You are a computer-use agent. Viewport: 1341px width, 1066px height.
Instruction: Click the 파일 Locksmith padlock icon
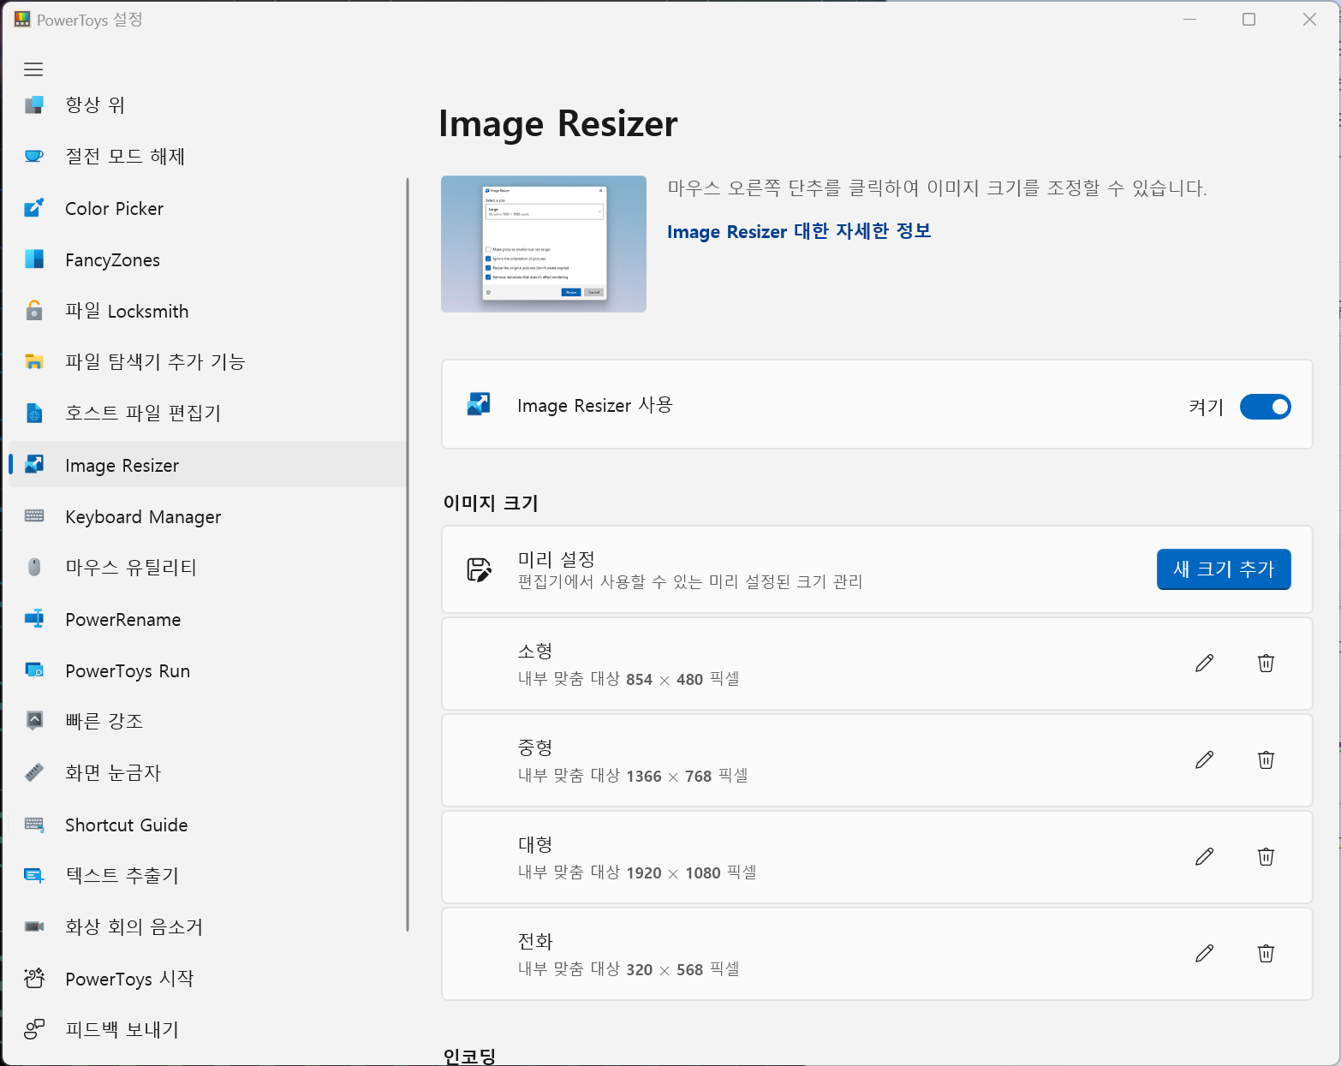[x=34, y=311]
